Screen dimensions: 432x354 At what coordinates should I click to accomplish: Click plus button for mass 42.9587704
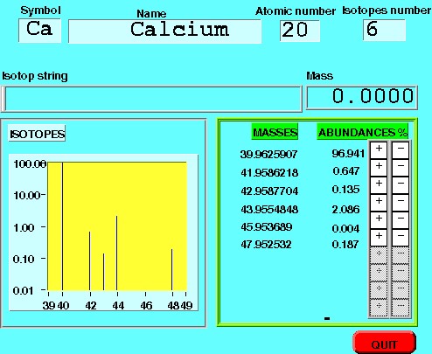point(379,184)
